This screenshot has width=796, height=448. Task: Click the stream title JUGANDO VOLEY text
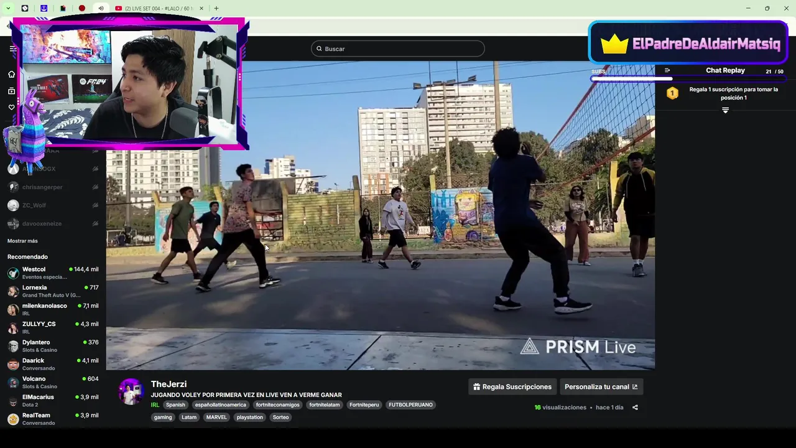click(x=246, y=395)
